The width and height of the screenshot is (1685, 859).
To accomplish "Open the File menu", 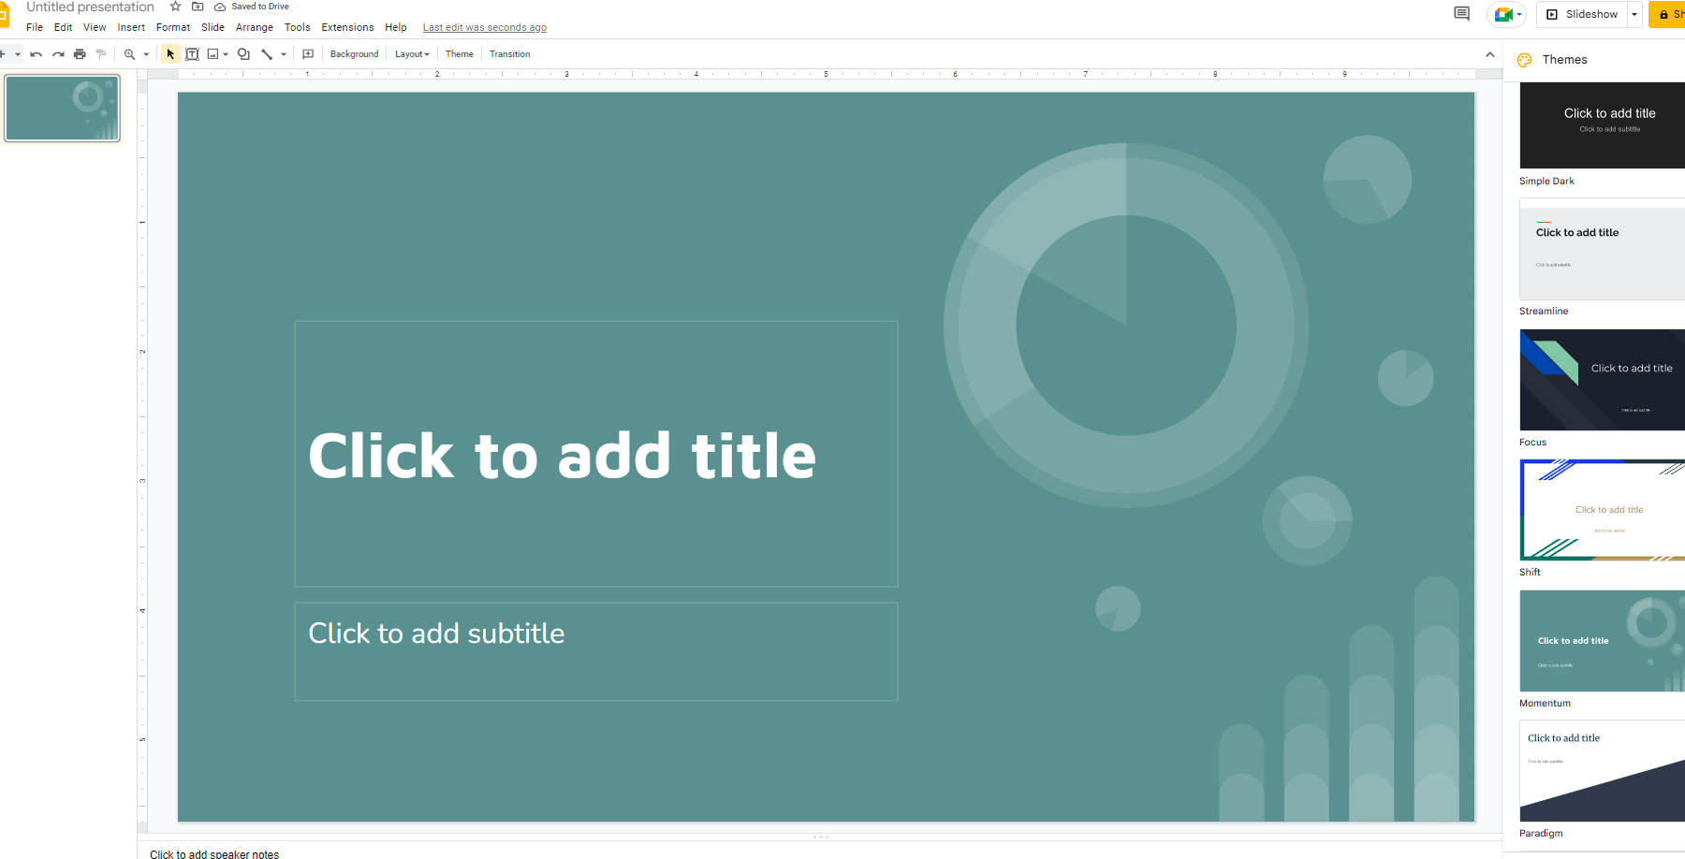I will [35, 27].
